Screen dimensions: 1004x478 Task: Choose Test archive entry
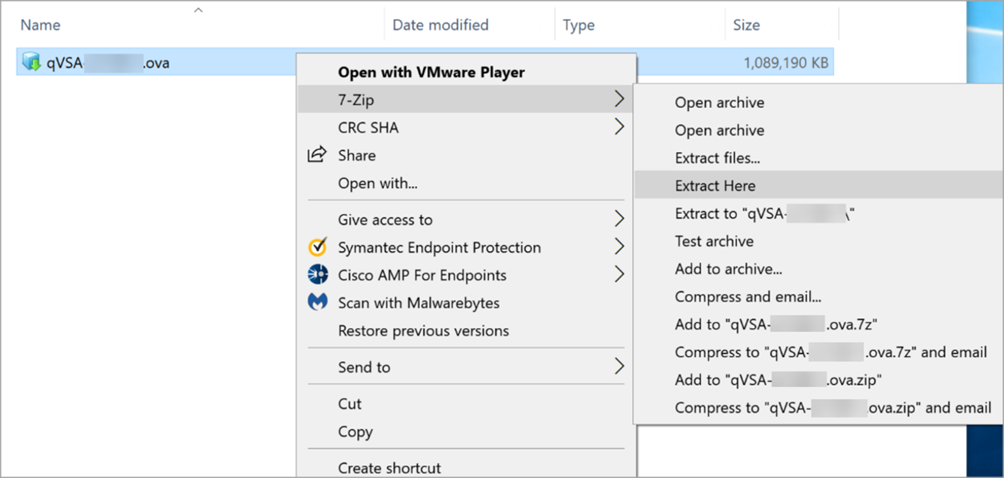pos(714,241)
